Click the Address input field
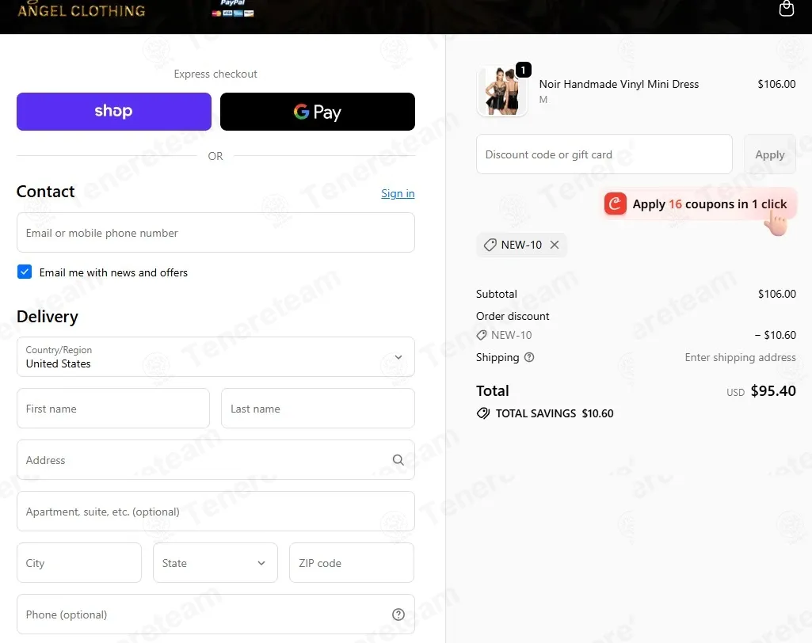Image resolution: width=812 pixels, height=643 pixels. [215, 460]
